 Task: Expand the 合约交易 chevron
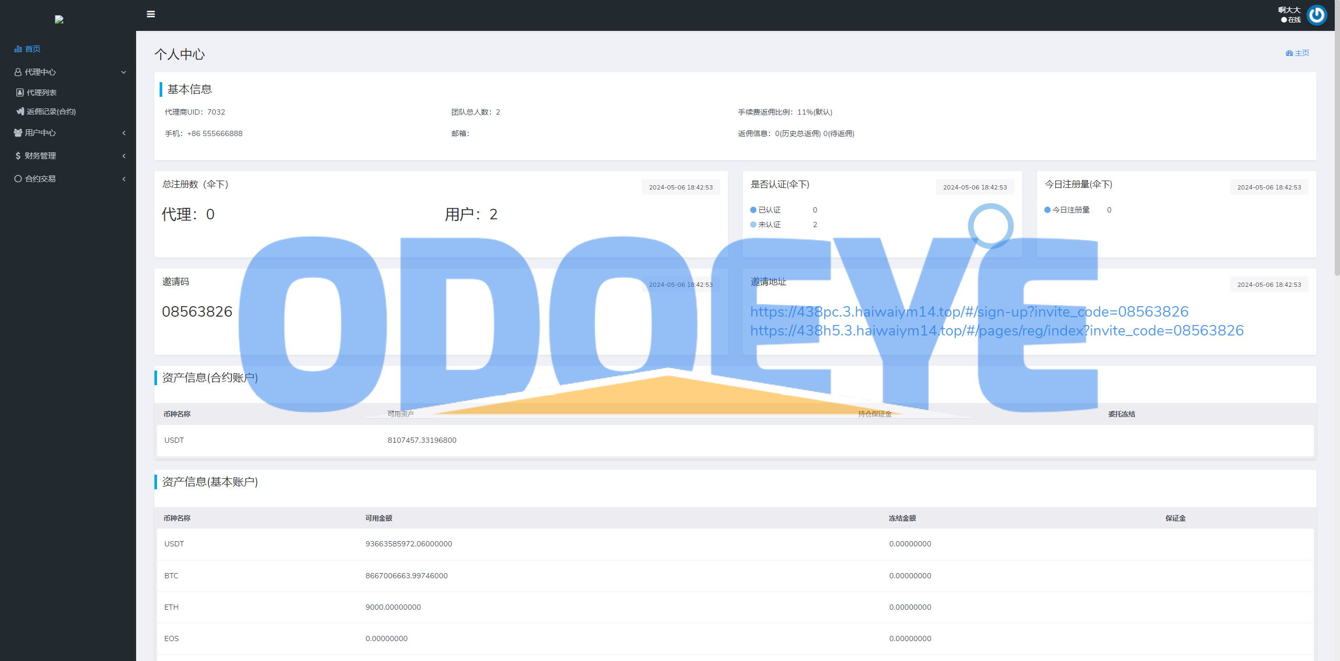point(124,179)
